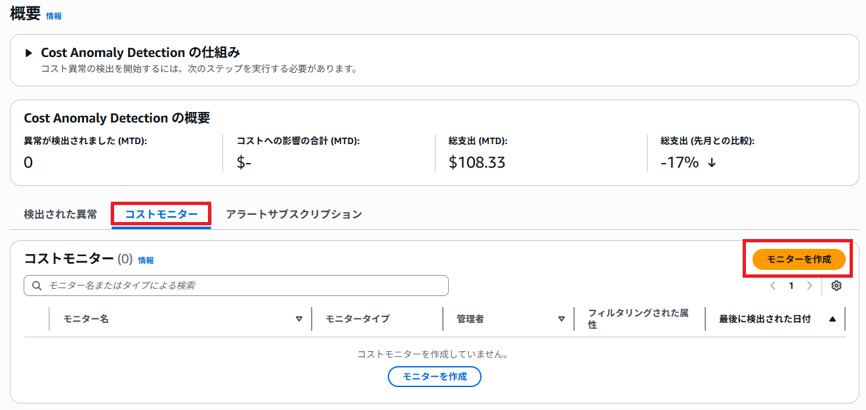Image resolution: width=866 pixels, height=410 pixels.
Task: Click 情報 link beside コストモニター (0) heading
Action: pos(146,260)
